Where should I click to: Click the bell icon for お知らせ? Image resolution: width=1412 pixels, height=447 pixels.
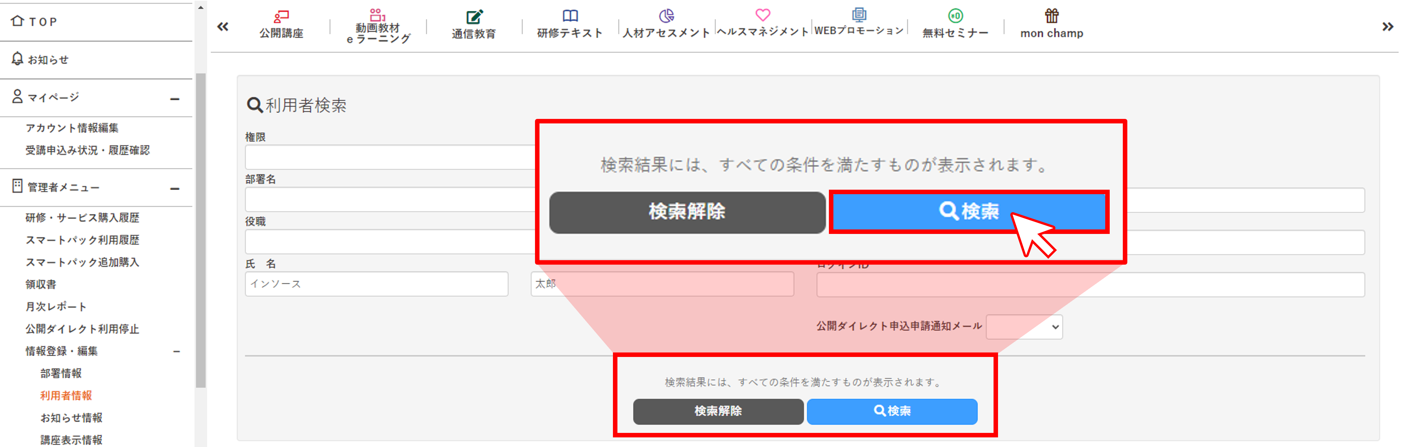point(18,59)
